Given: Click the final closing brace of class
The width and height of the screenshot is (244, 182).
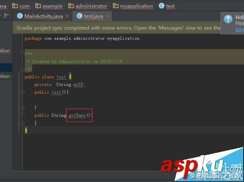Looking at the screenshot, I should tap(26, 130).
